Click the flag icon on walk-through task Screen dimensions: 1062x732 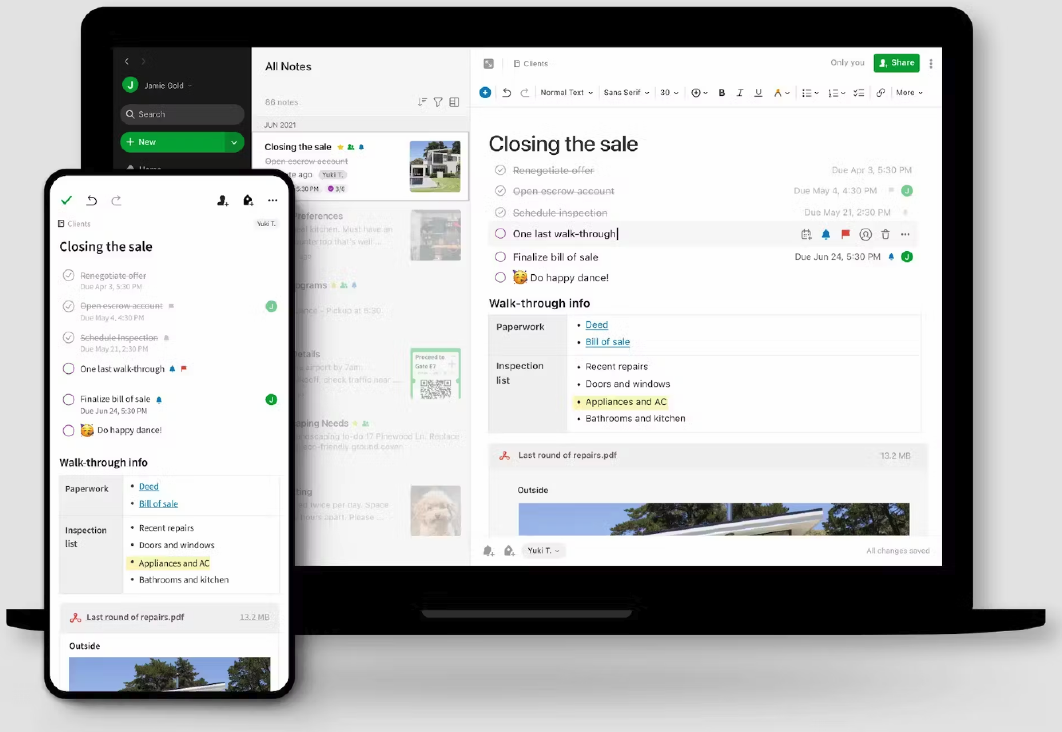pyautogui.click(x=846, y=234)
